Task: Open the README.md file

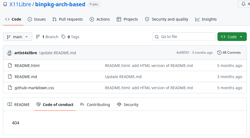Action: (x=26, y=77)
